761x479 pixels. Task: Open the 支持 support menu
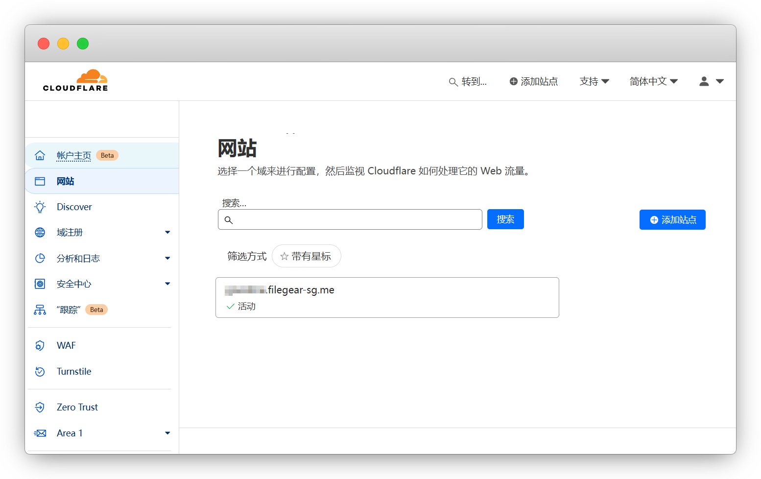tap(594, 81)
